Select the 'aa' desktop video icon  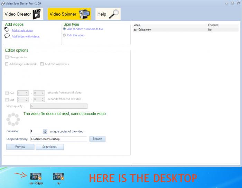(58, 178)
